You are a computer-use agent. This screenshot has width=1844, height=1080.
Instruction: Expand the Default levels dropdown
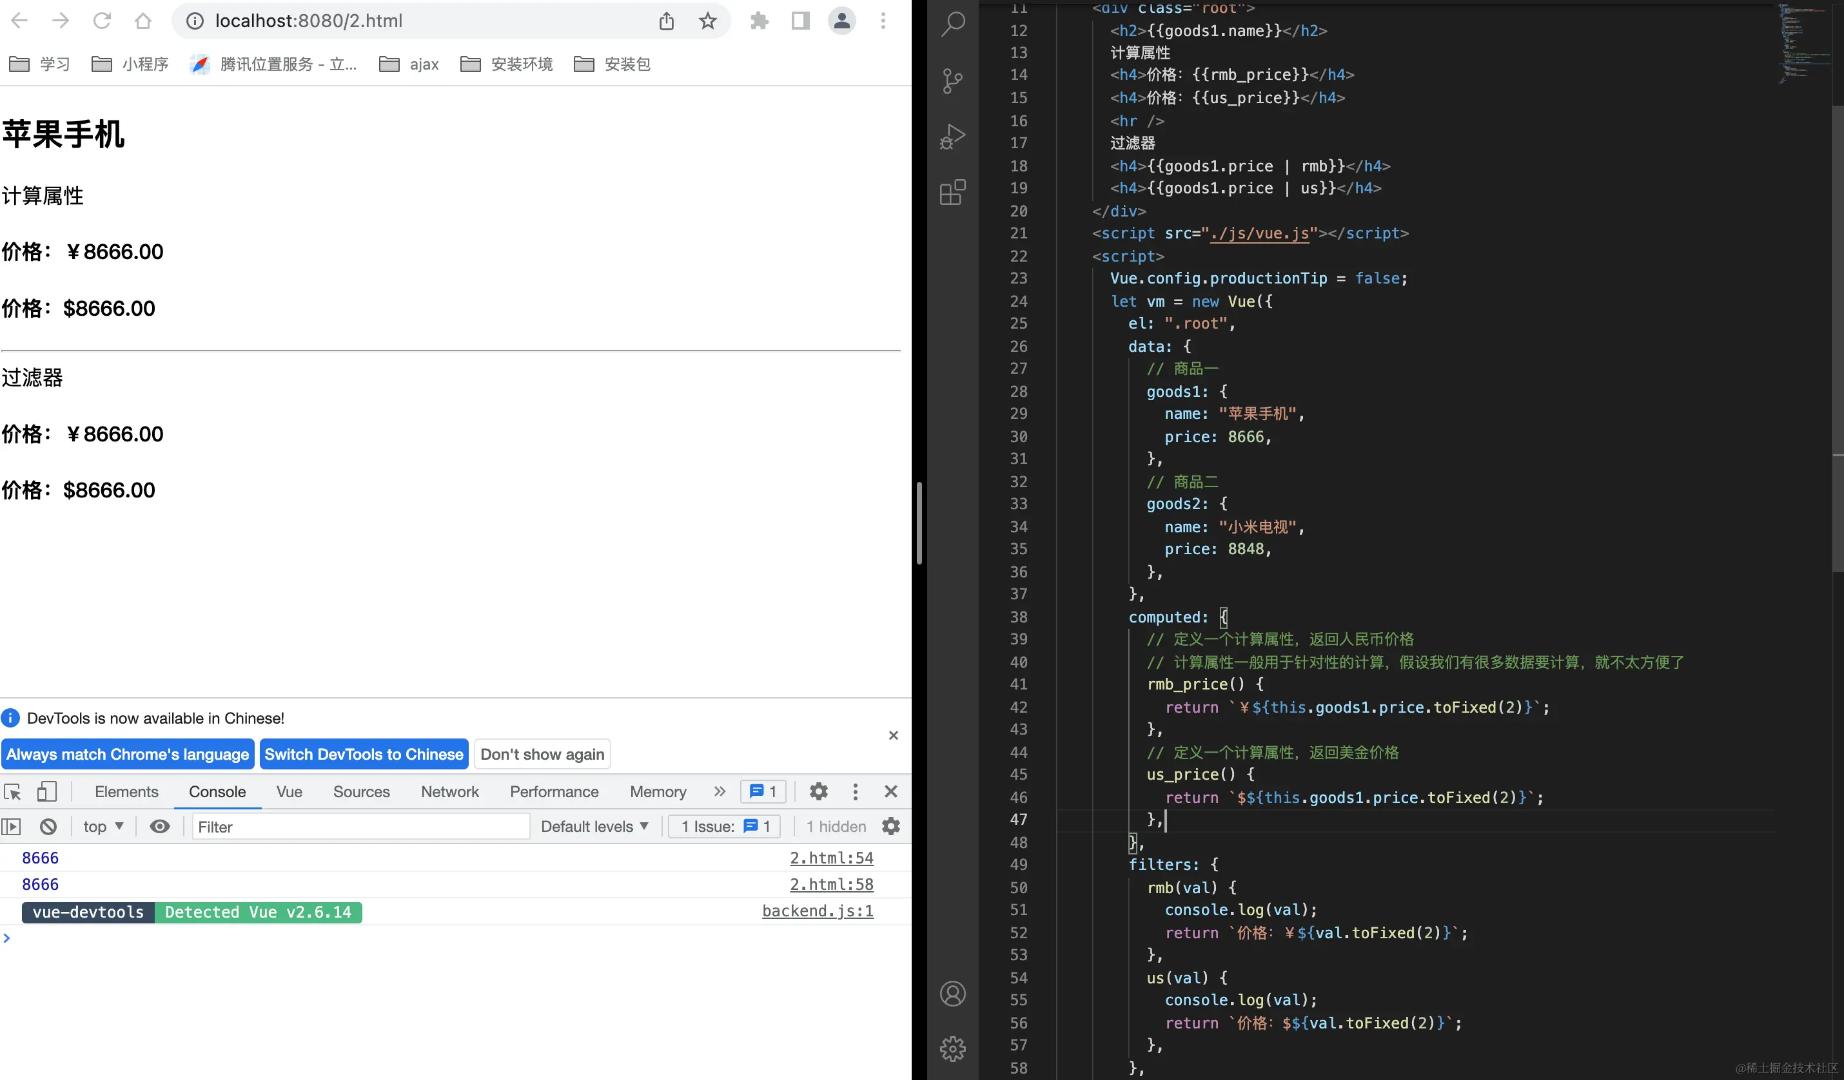pyautogui.click(x=594, y=826)
